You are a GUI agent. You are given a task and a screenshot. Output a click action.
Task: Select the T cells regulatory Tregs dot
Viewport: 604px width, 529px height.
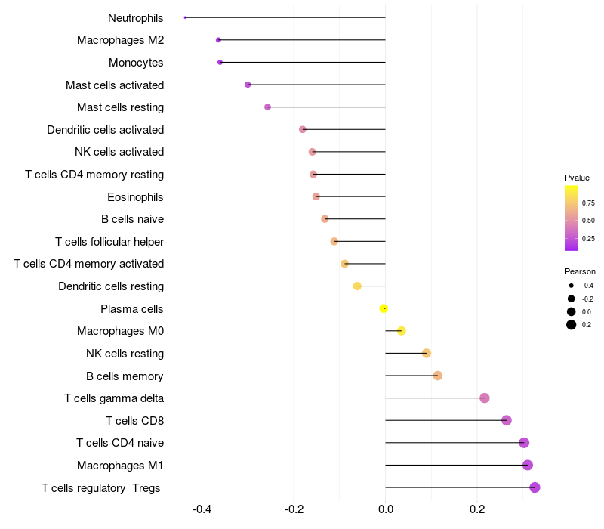pyautogui.click(x=535, y=487)
